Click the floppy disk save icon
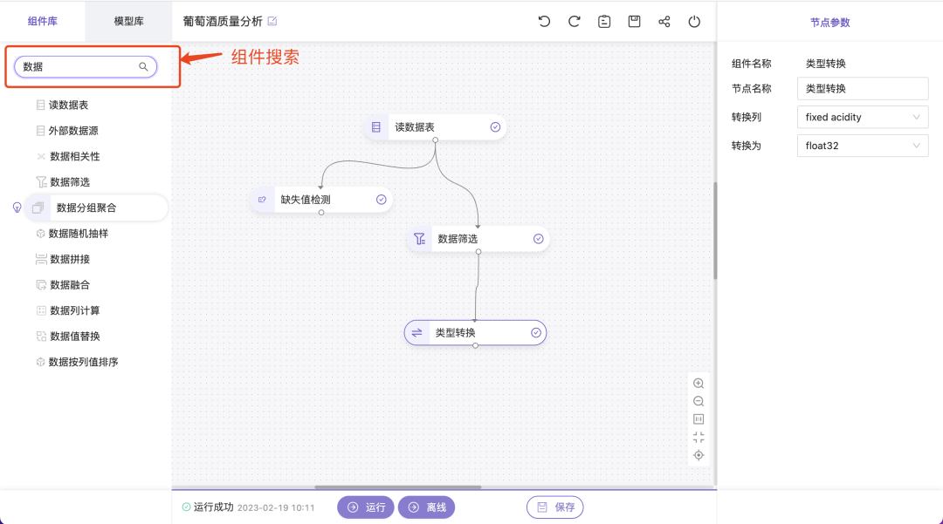Screen dimensions: 943x524 click(634, 22)
